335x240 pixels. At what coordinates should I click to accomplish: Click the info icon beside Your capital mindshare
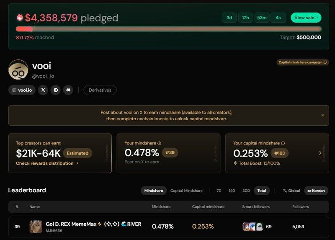283,143
